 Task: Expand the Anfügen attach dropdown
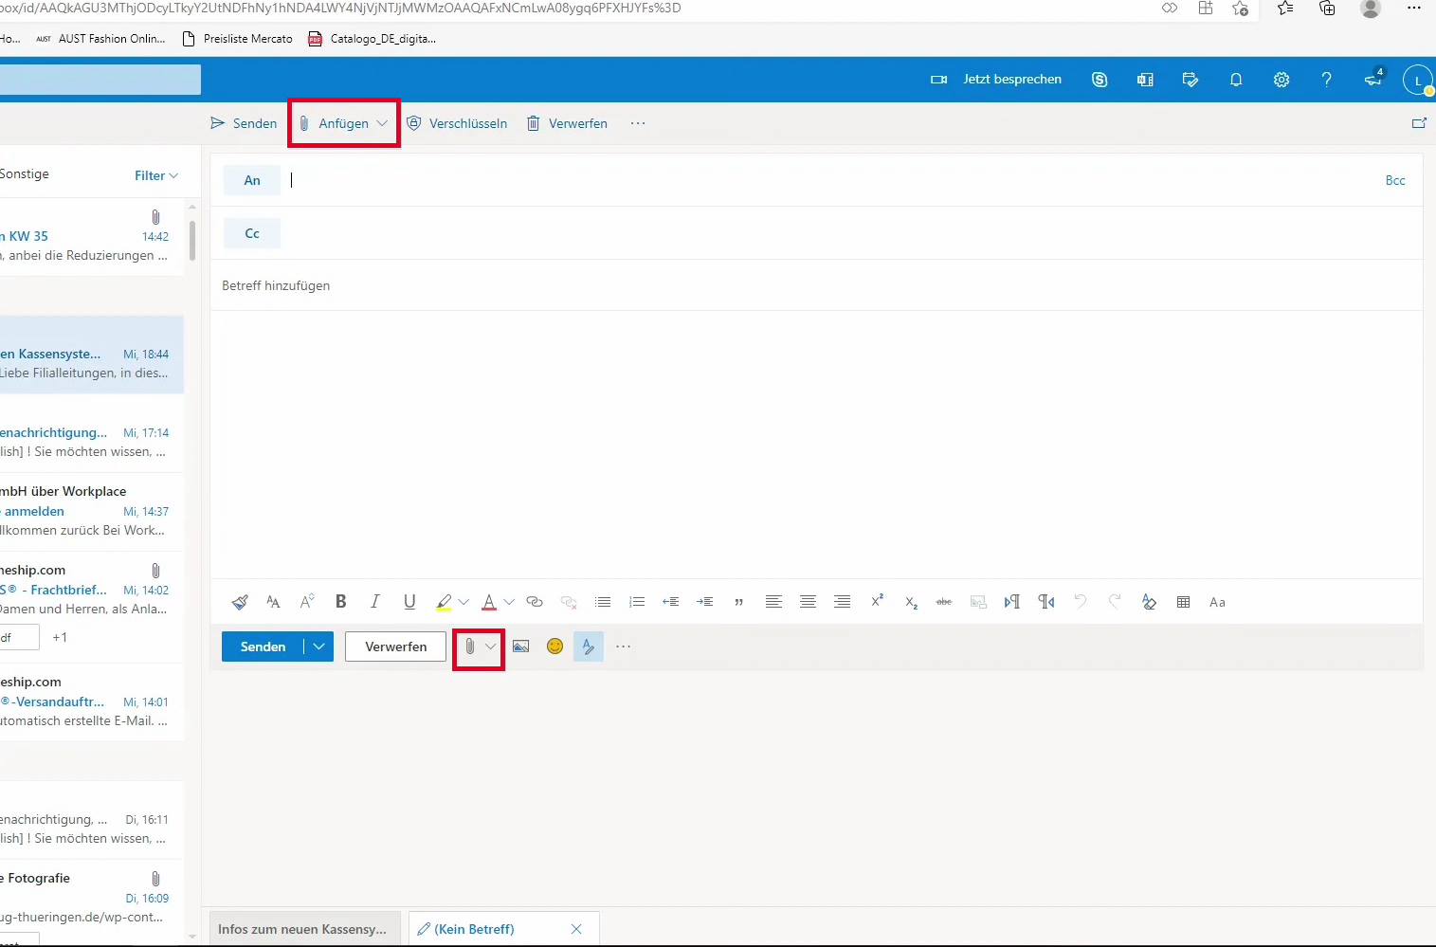[x=382, y=123]
